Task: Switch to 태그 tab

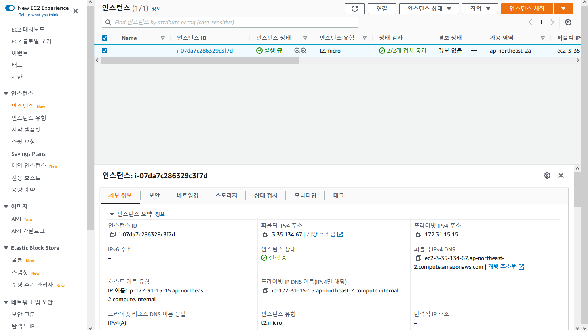Action: 339,196
